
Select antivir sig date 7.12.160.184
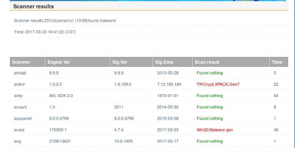click(x=169, y=84)
